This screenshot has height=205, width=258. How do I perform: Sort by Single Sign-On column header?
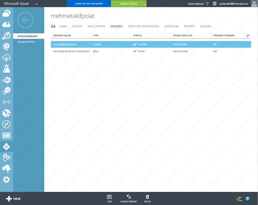[183, 35]
